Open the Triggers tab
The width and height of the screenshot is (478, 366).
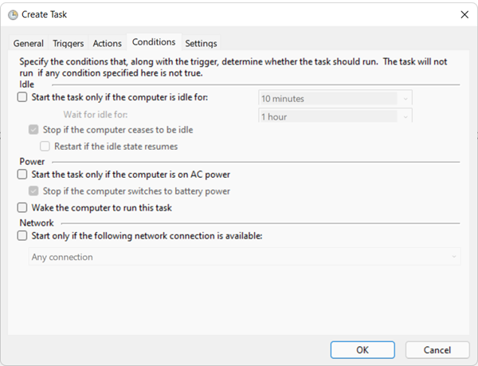(x=69, y=43)
